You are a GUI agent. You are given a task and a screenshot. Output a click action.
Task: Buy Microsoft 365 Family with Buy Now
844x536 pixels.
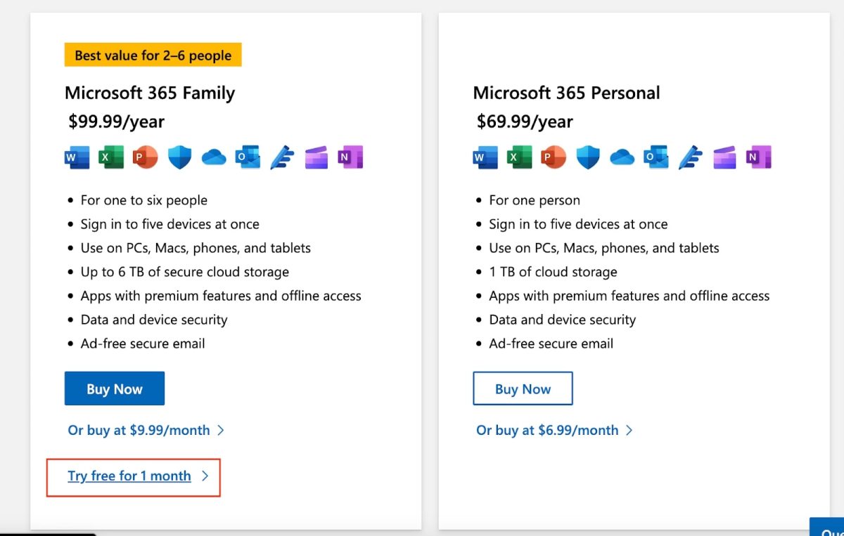tap(115, 388)
